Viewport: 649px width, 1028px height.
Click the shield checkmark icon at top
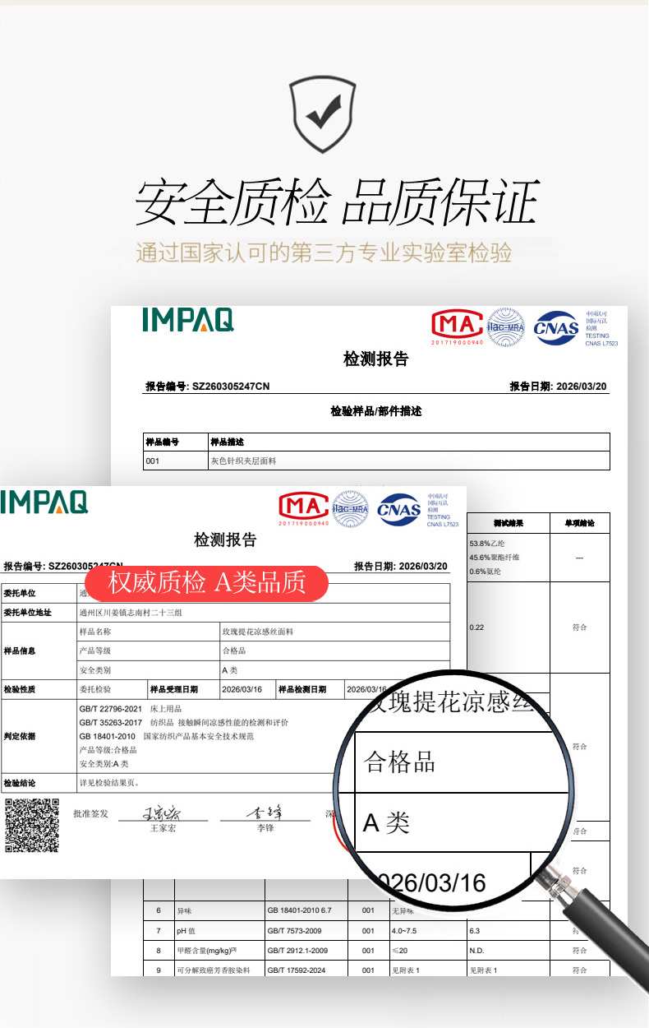324,115
